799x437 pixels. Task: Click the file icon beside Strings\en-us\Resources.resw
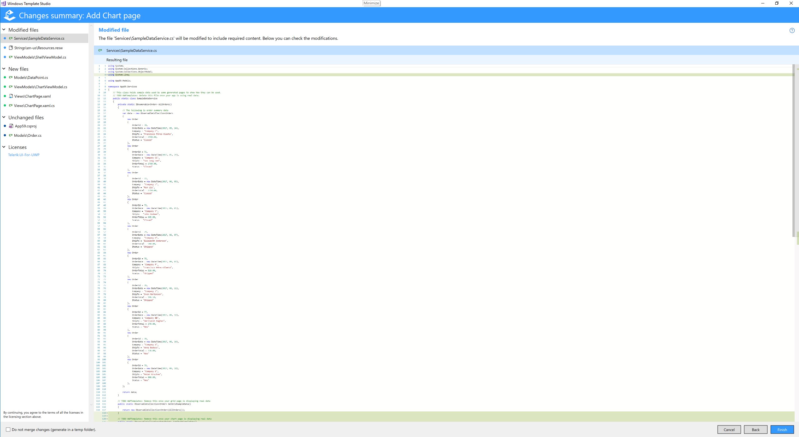click(x=11, y=48)
